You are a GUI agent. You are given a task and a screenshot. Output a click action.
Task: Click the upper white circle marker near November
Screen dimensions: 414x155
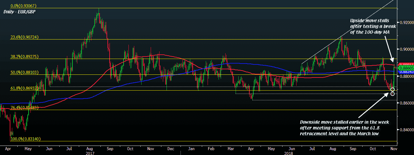tap(392, 89)
